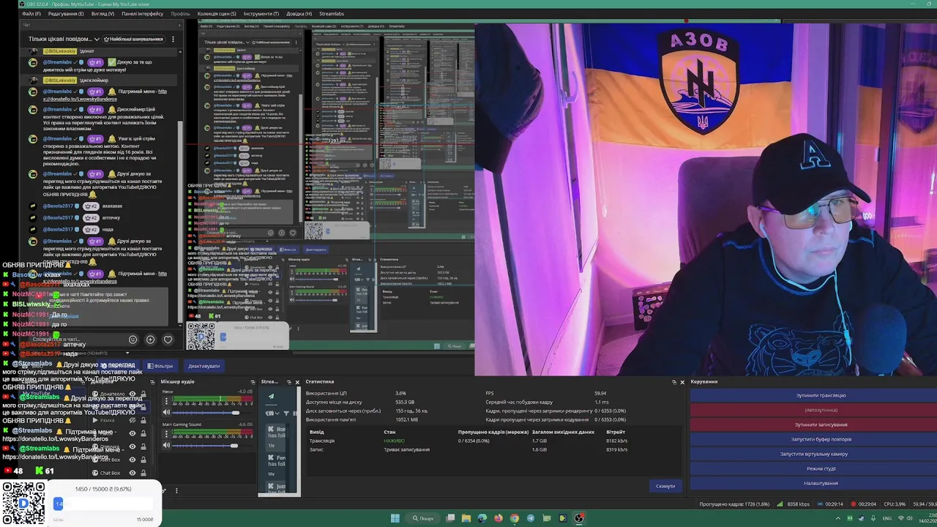Hide the Chat Box source

coord(132,473)
